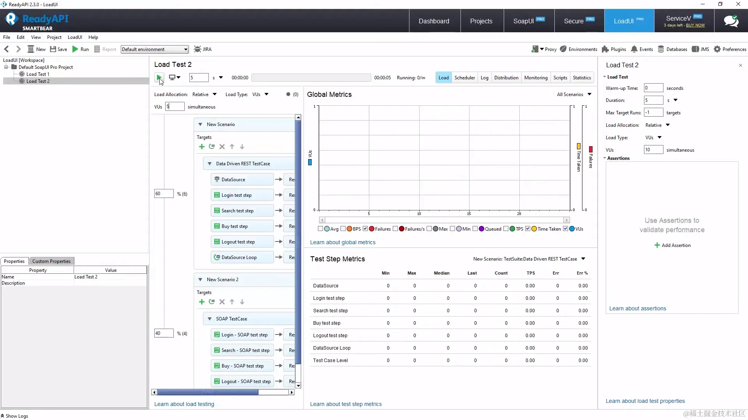Screen dimensions: 748x420
Task: Open Learn about global metrics link
Action: point(342,242)
